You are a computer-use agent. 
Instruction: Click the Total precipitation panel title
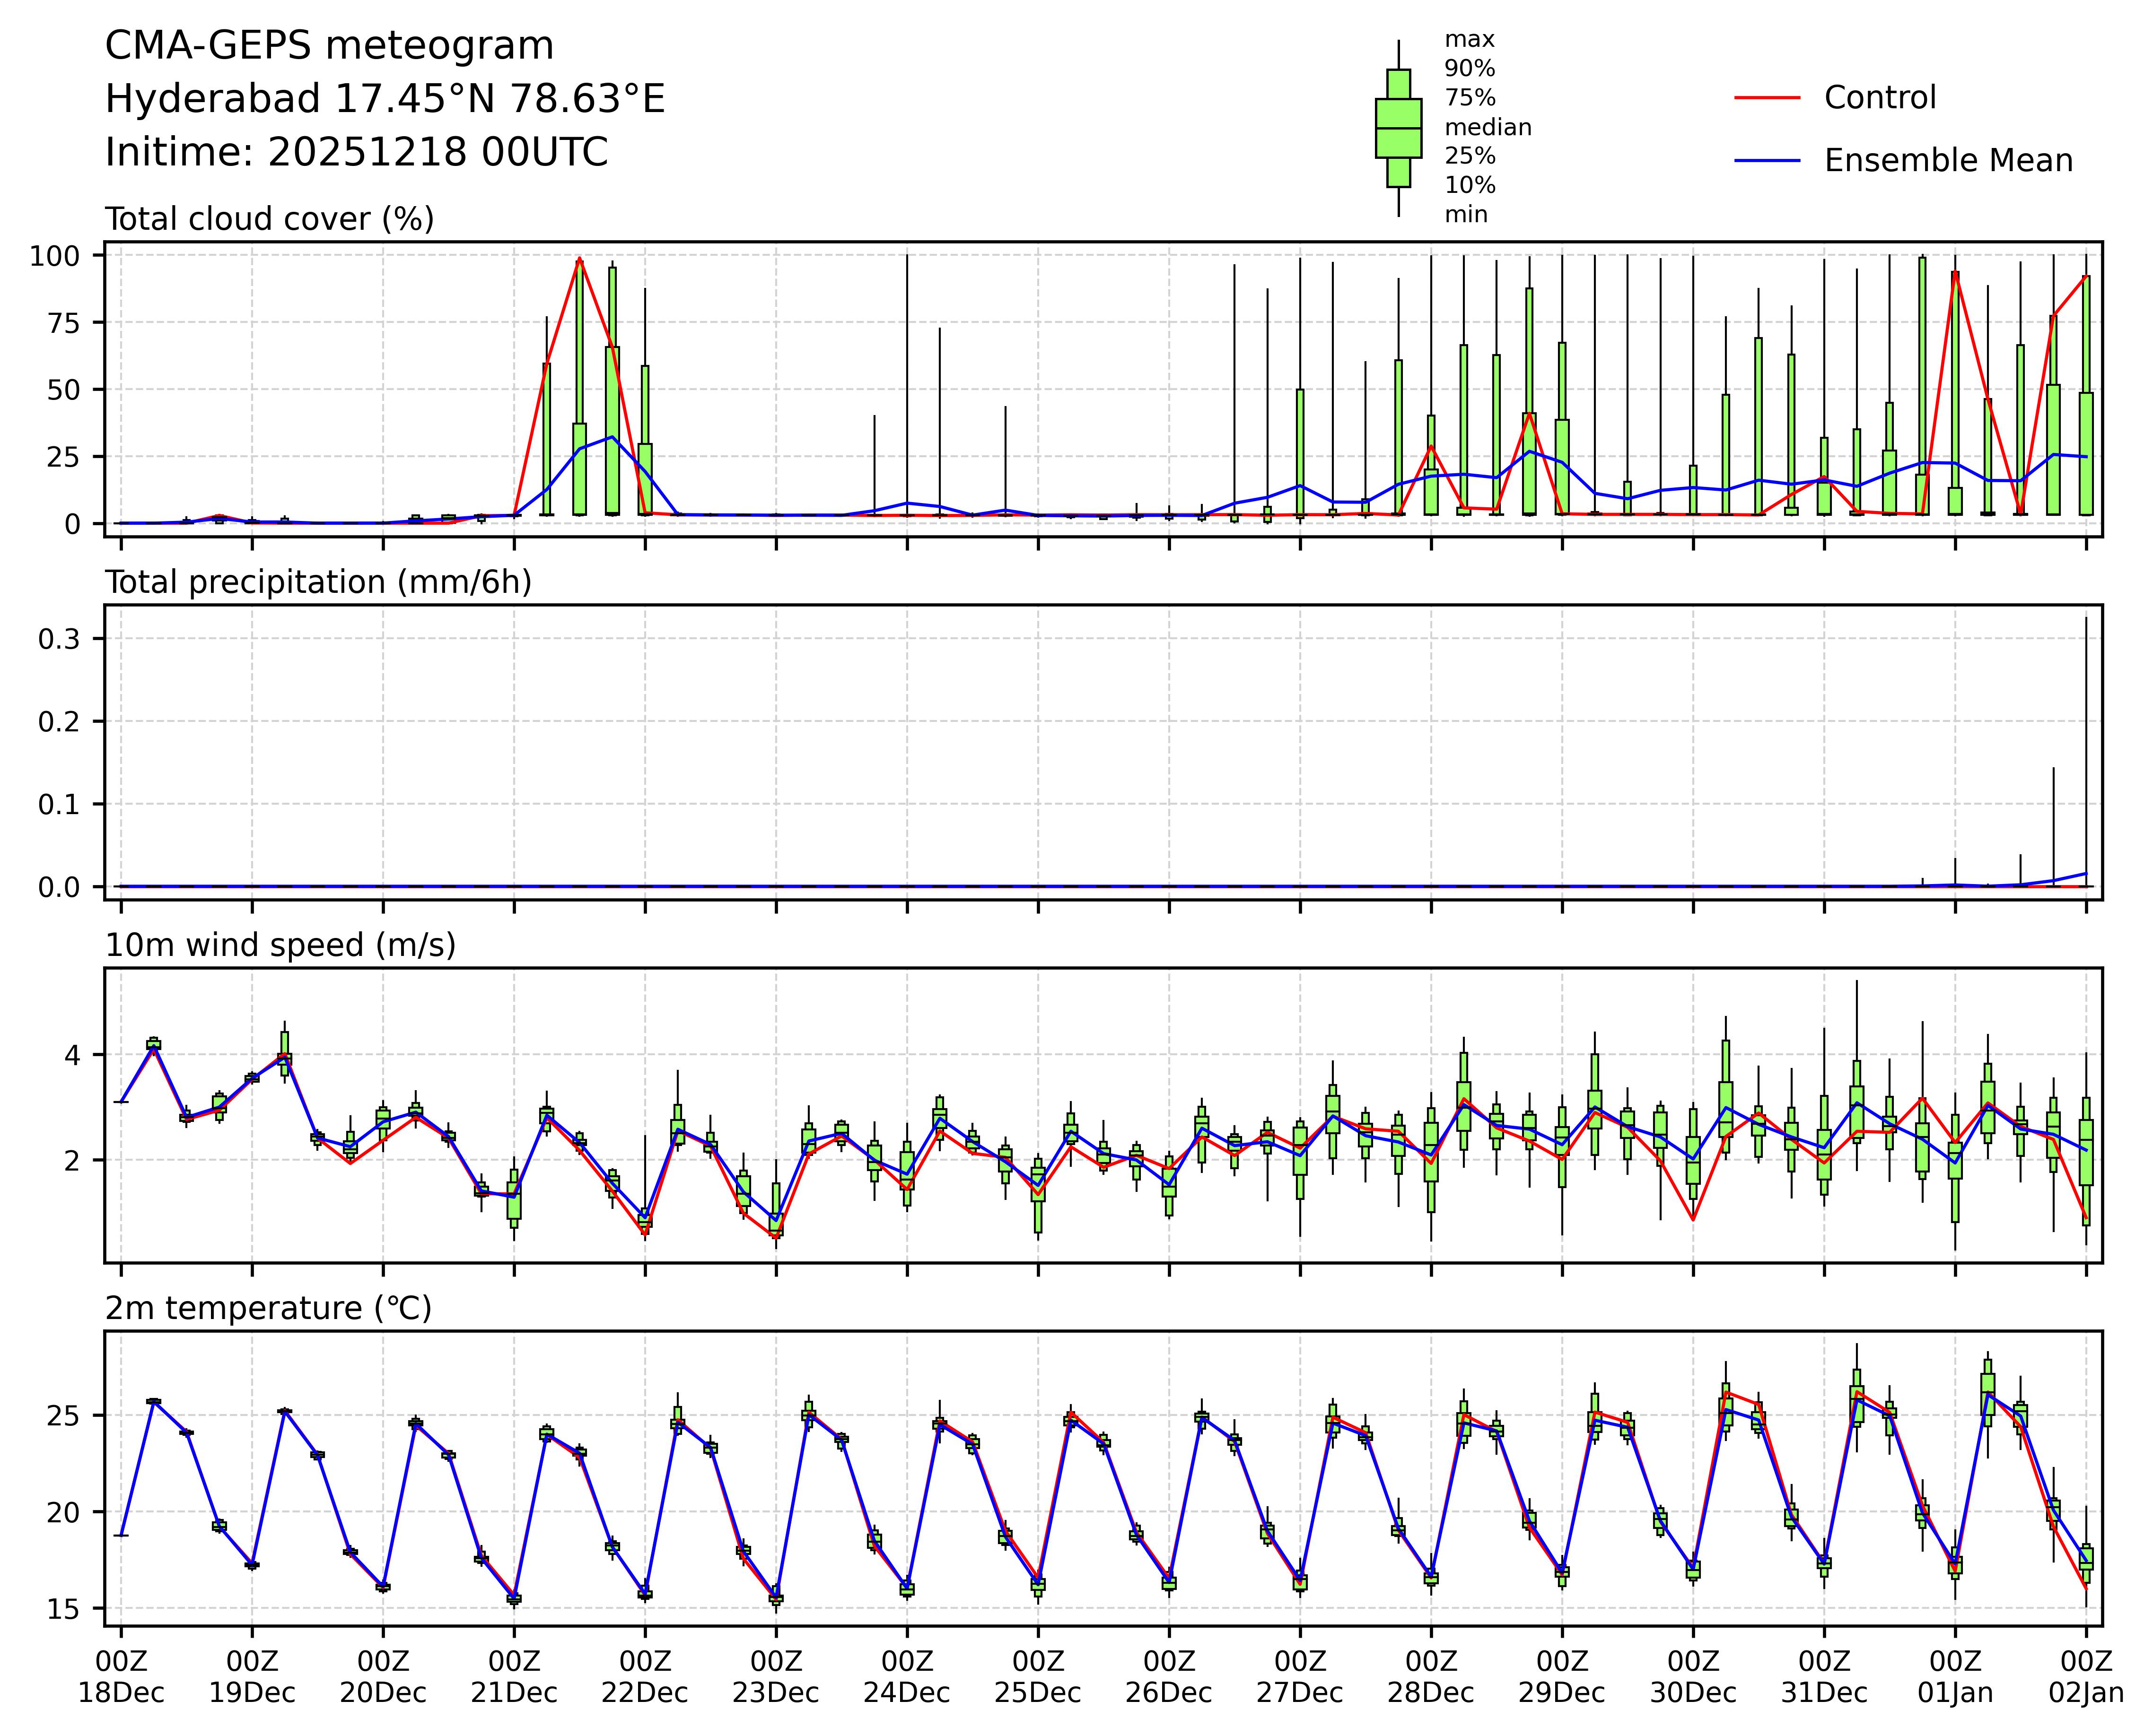tap(318, 582)
